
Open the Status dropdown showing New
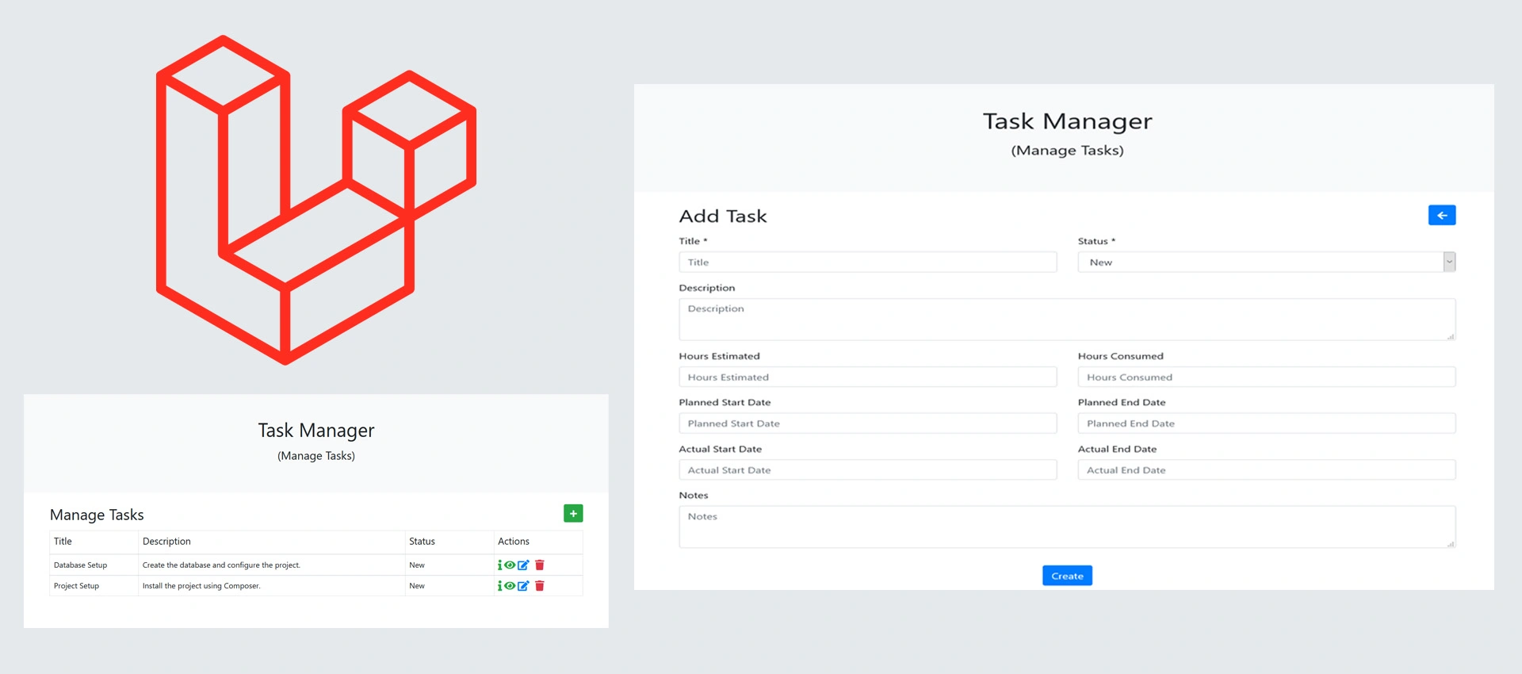tap(1267, 262)
